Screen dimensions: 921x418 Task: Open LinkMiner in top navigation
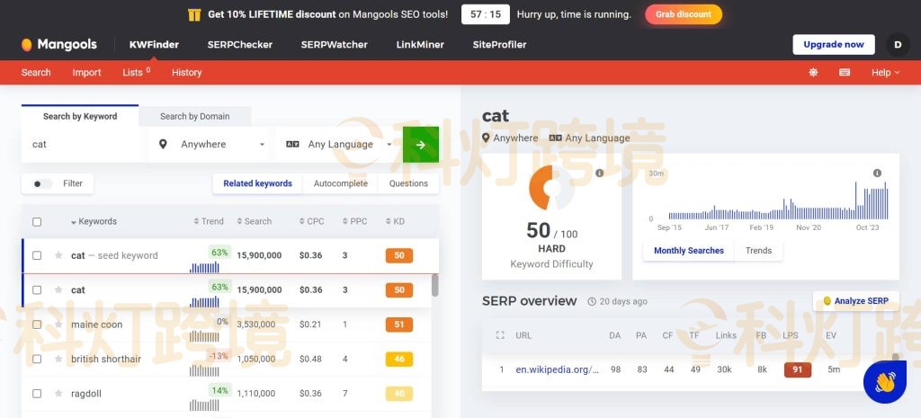[420, 45]
